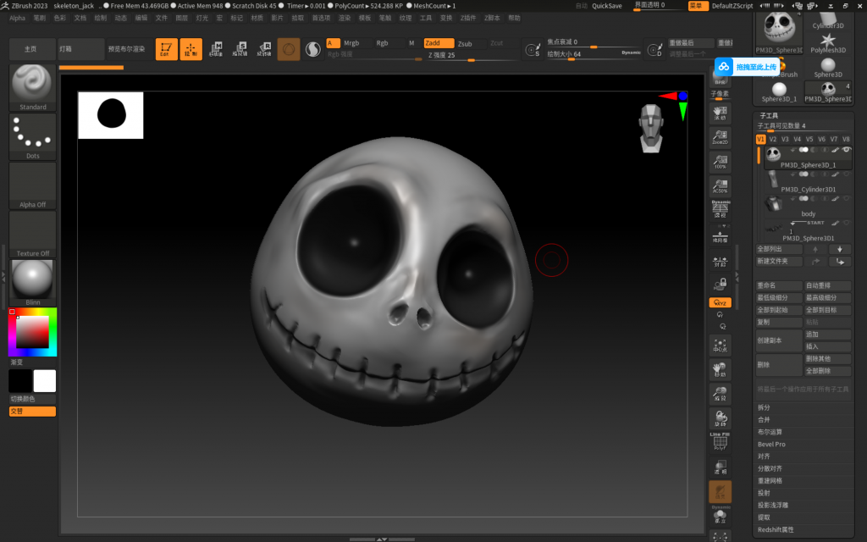Click the D dynamic brush icon
Image resolution: width=867 pixels, height=542 pixels.
coord(654,50)
